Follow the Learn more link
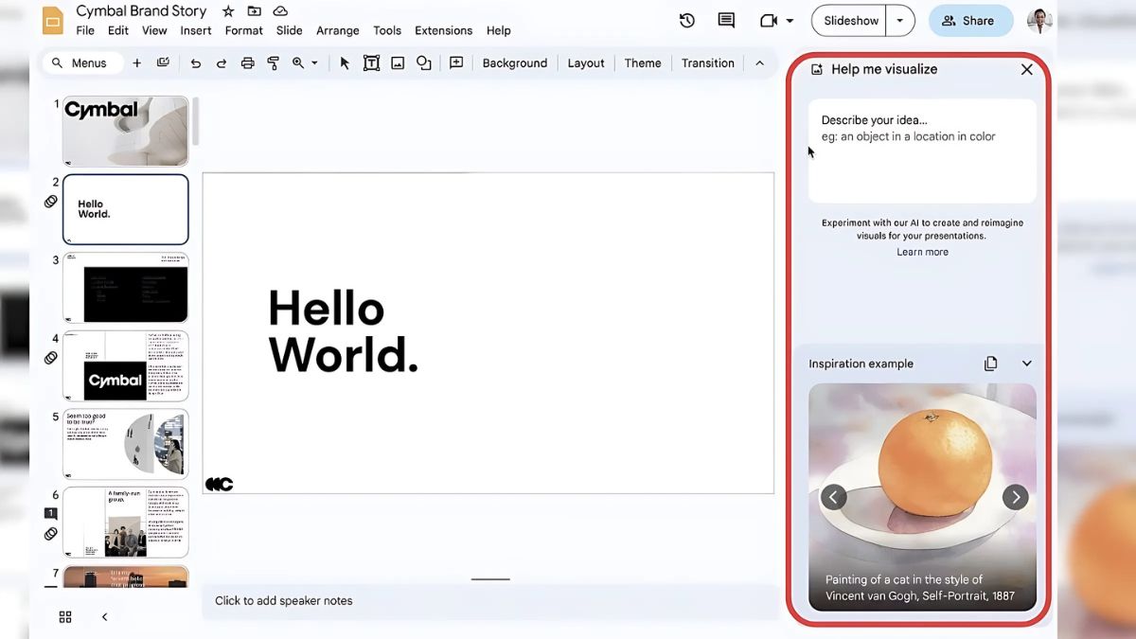 click(922, 252)
